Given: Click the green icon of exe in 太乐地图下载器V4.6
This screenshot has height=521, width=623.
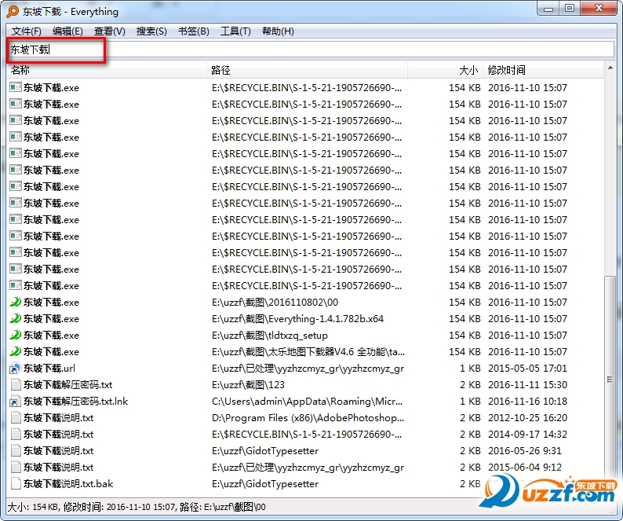Looking at the screenshot, I should tap(16, 352).
